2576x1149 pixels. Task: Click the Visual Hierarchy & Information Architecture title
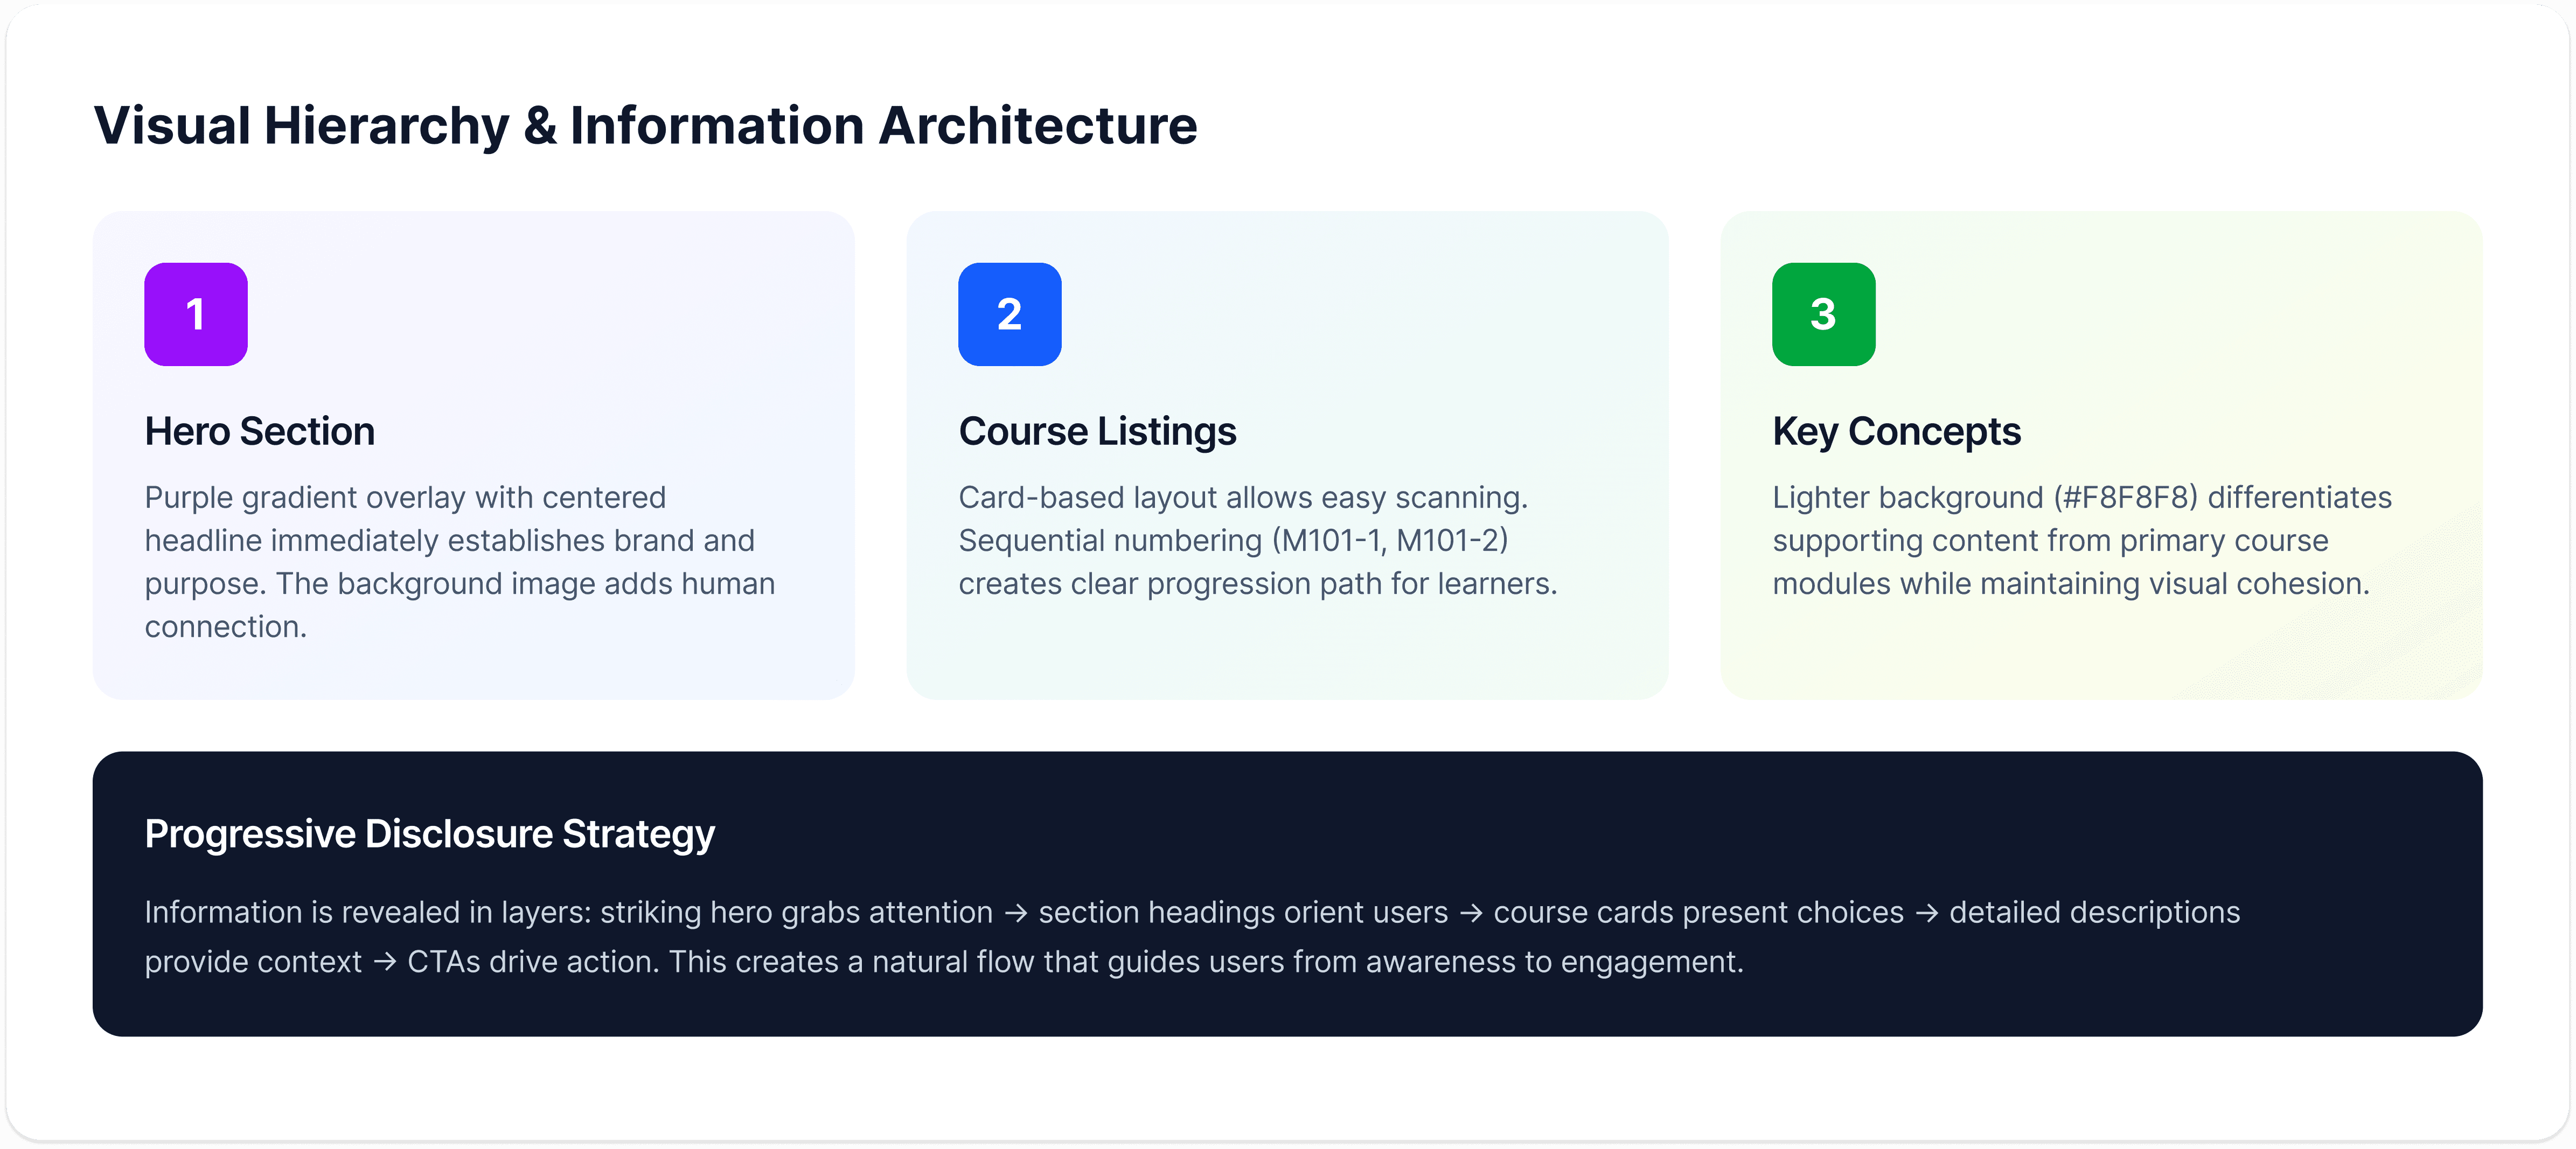645,126
